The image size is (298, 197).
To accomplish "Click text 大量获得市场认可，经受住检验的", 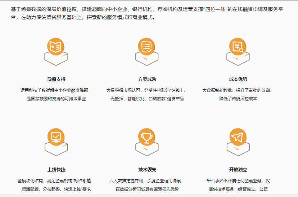I will [x=137, y=90].
